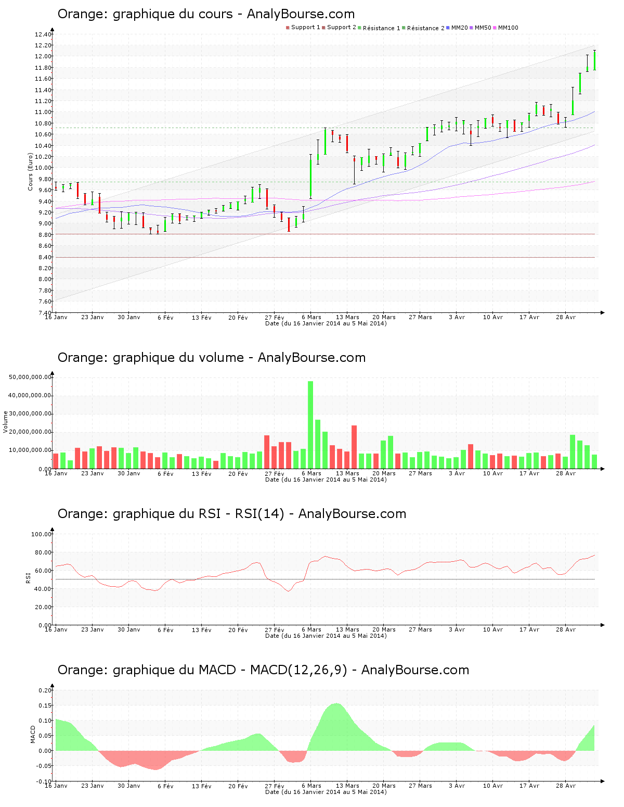Image resolution: width=624 pixels, height=807 pixels.
Task: Click '27 Mars' date under MACD chart
Action: (420, 786)
